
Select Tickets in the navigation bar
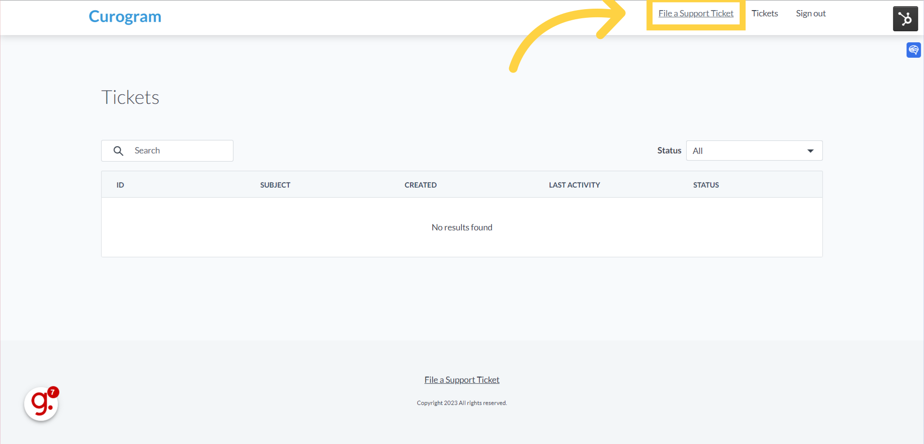(x=765, y=13)
